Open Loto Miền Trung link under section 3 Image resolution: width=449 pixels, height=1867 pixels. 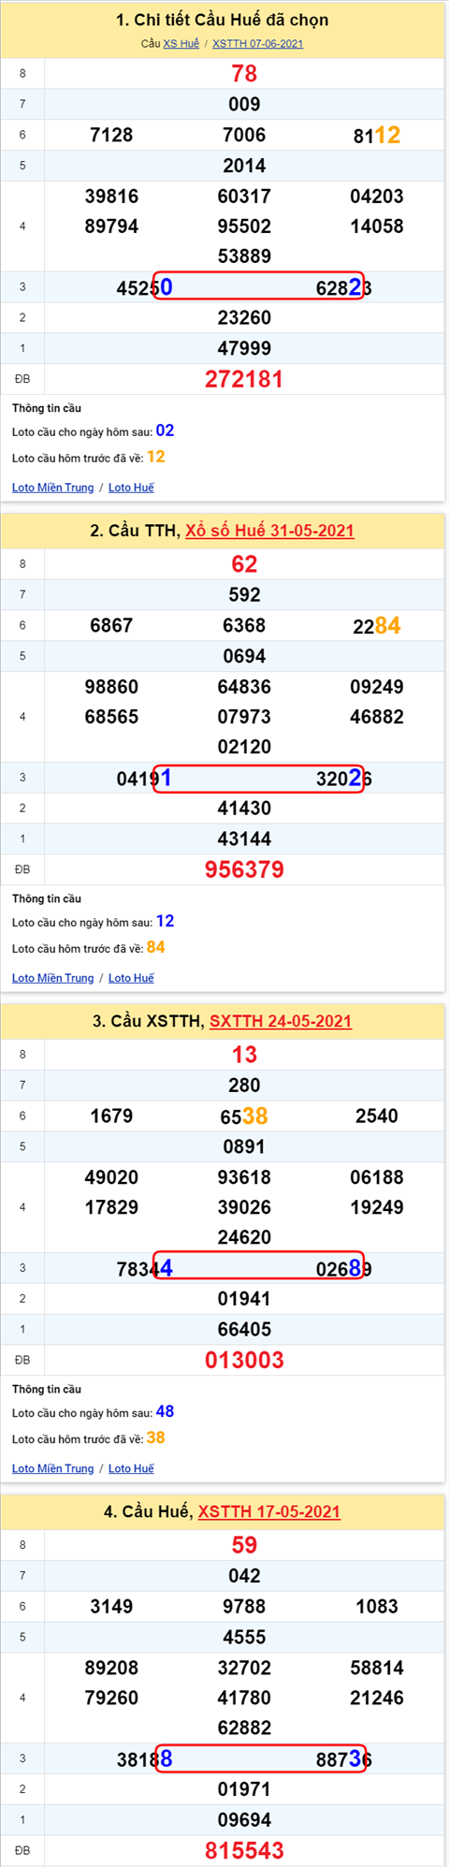click(x=53, y=1468)
